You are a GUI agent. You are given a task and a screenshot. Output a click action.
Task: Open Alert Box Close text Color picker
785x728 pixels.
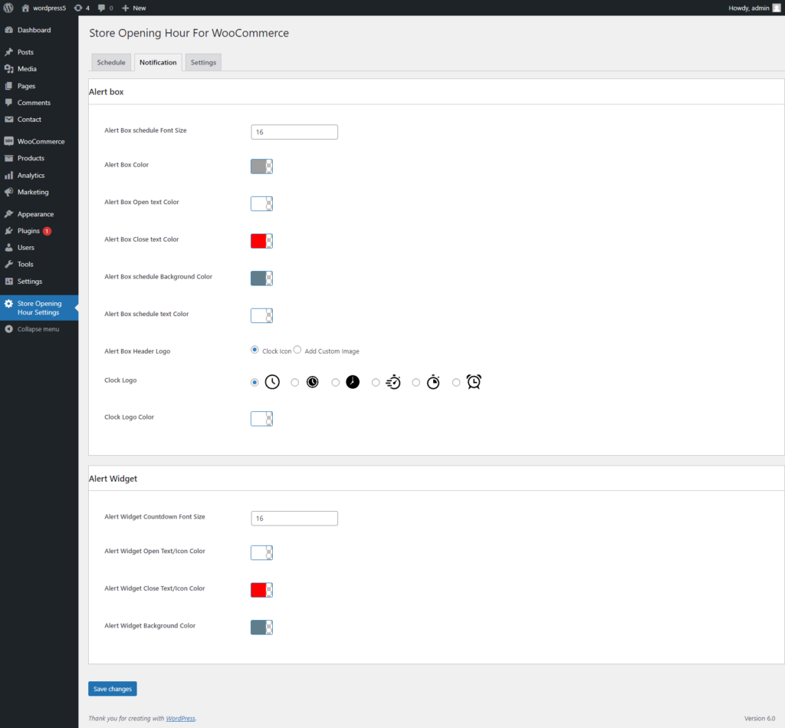tap(262, 241)
